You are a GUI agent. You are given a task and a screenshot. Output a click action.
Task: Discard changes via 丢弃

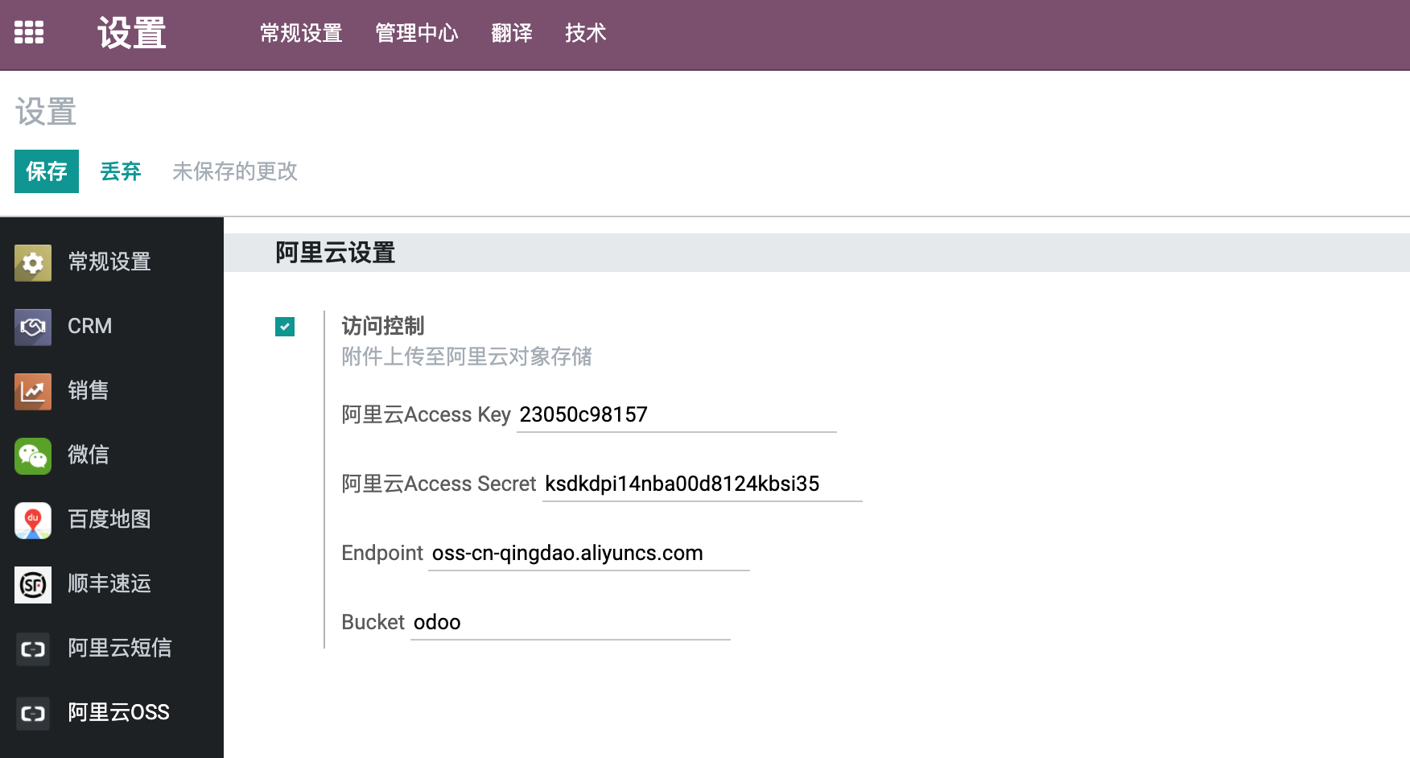coord(121,171)
